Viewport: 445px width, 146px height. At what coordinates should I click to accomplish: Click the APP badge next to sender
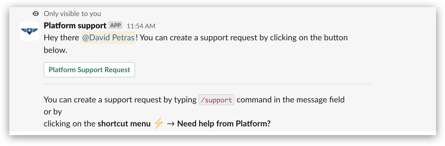click(115, 25)
